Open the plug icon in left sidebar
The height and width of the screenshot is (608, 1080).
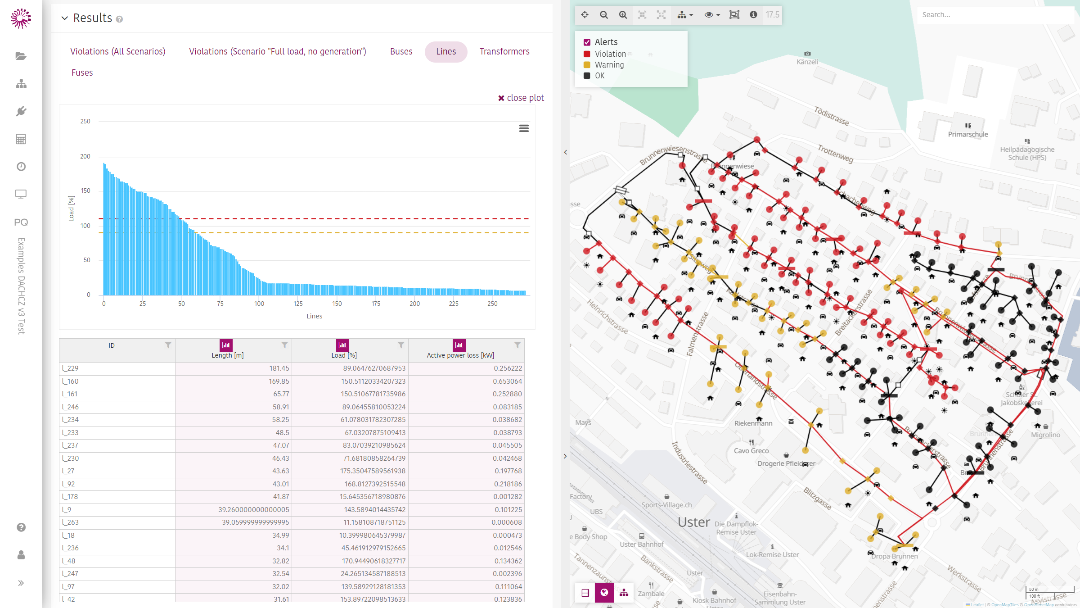pyautogui.click(x=21, y=111)
